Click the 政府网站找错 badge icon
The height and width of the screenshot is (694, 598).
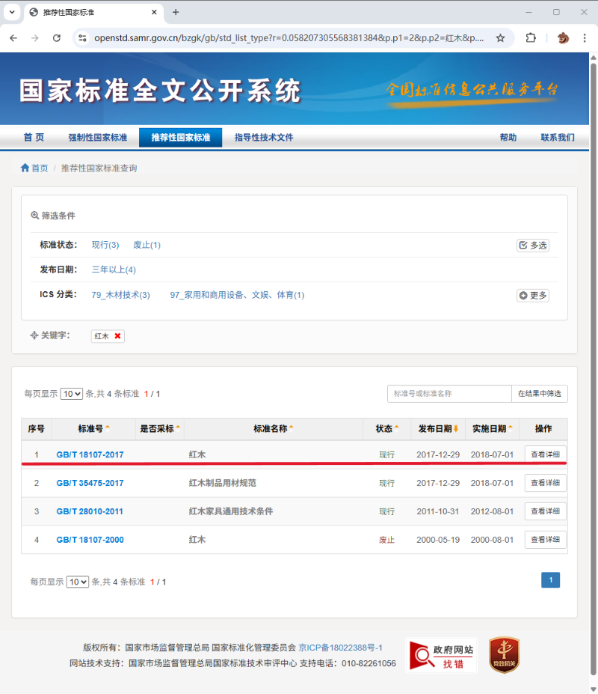(x=441, y=656)
